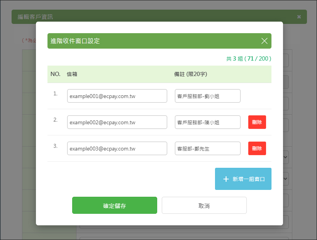The width and height of the screenshot is (317, 240).
Task: Close the 進階收件窗口設定 dialog with X icon
Action: (264, 41)
